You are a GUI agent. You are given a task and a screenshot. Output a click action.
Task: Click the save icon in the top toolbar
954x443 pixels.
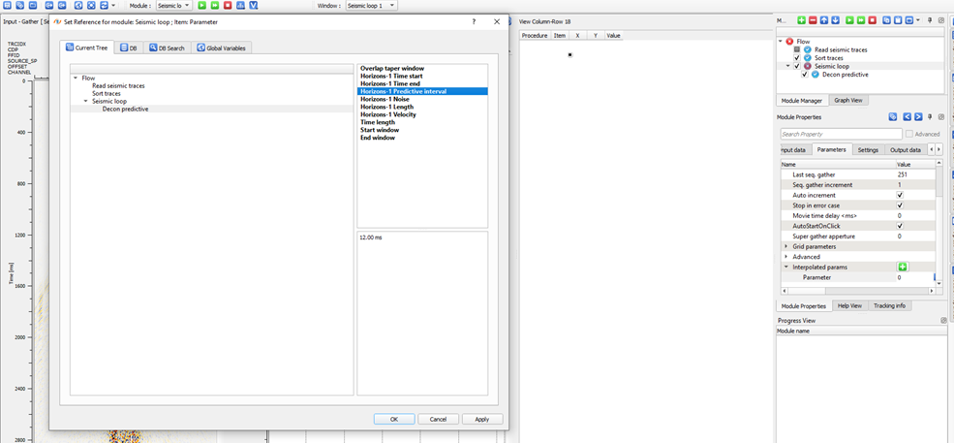7,5
